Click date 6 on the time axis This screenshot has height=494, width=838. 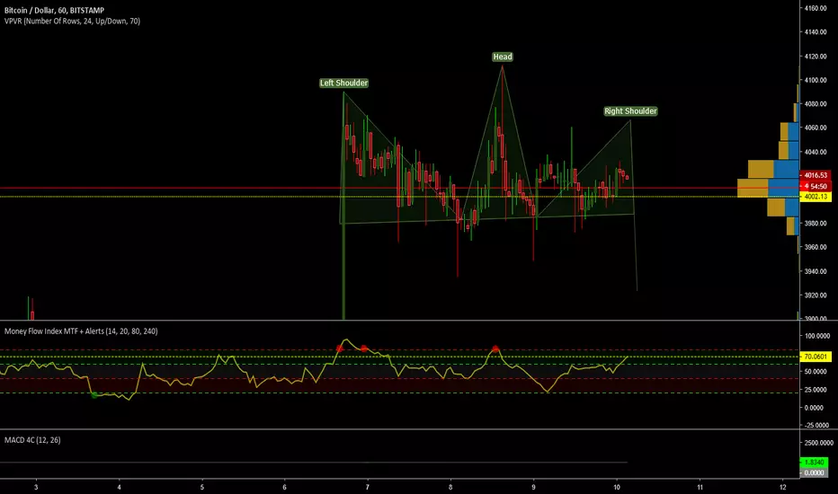(x=284, y=487)
